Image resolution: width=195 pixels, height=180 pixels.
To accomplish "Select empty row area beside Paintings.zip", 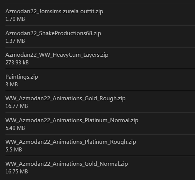I will coord(116,80).
